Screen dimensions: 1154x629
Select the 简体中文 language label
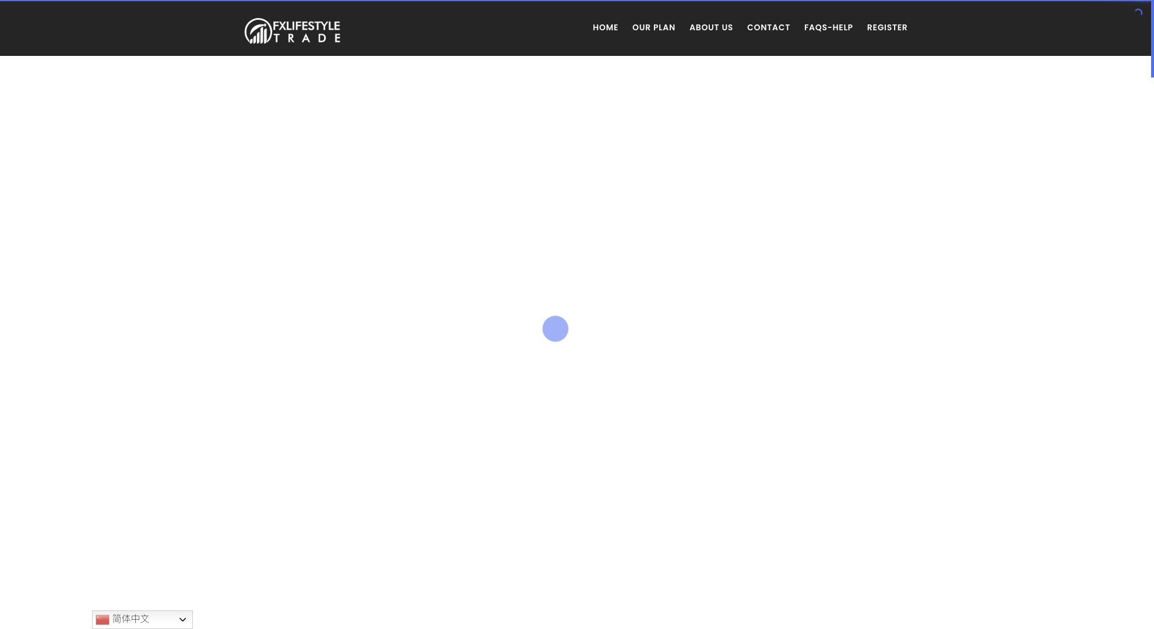[131, 619]
